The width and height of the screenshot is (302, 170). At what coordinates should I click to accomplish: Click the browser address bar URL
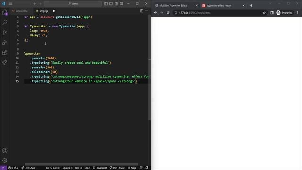pyautogui.click(x=194, y=13)
